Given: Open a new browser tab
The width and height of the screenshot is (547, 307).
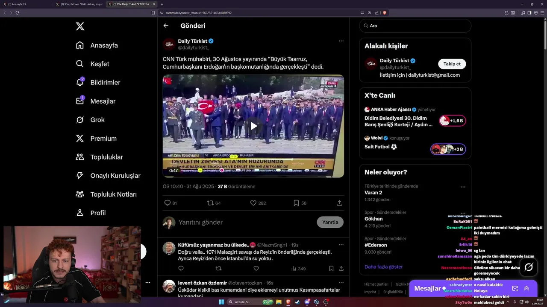Looking at the screenshot, I should (x=162, y=4).
